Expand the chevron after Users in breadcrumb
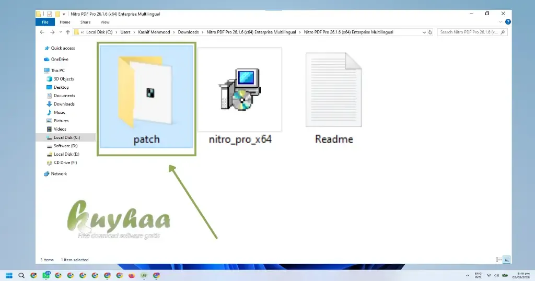Screen dimensions: 535x281 [134, 32]
